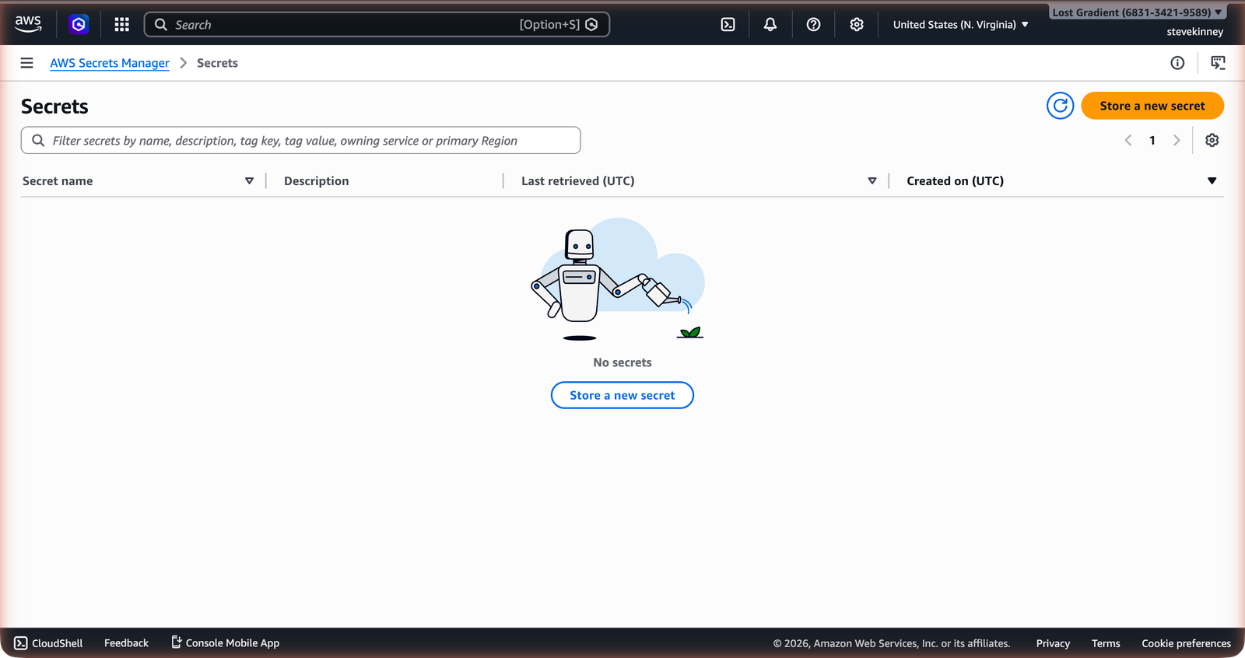Open the Terms link
Image resolution: width=1245 pixels, height=658 pixels.
click(1106, 643)
